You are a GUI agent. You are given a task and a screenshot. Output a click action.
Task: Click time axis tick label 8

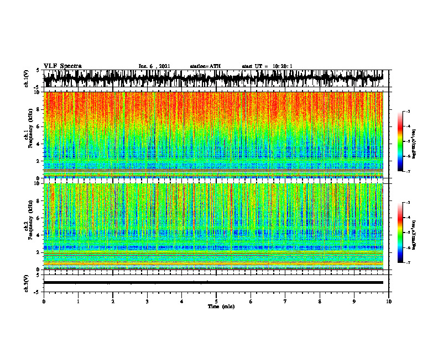pos(320,302)
